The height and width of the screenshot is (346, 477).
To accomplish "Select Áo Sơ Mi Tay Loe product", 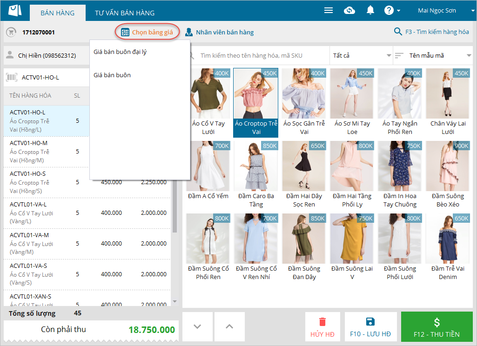I will click(x=352, y=102).
